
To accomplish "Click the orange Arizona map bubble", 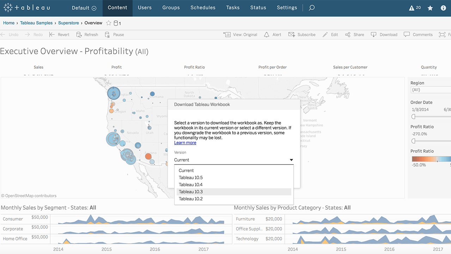I will (148, 156).
